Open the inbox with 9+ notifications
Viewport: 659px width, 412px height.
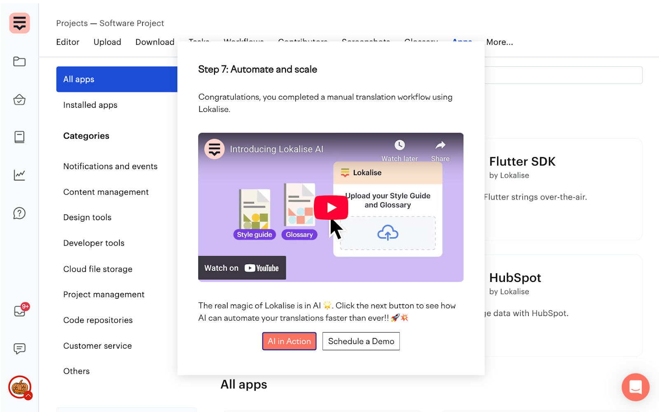[x=21, y=310]
